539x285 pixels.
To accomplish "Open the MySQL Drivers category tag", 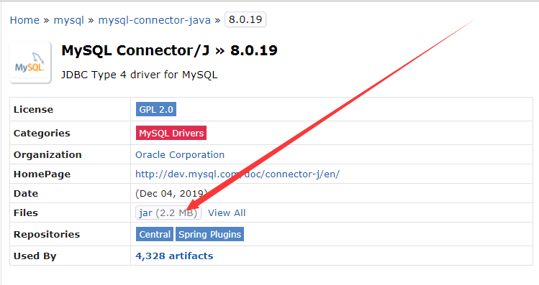I will 171,133.
